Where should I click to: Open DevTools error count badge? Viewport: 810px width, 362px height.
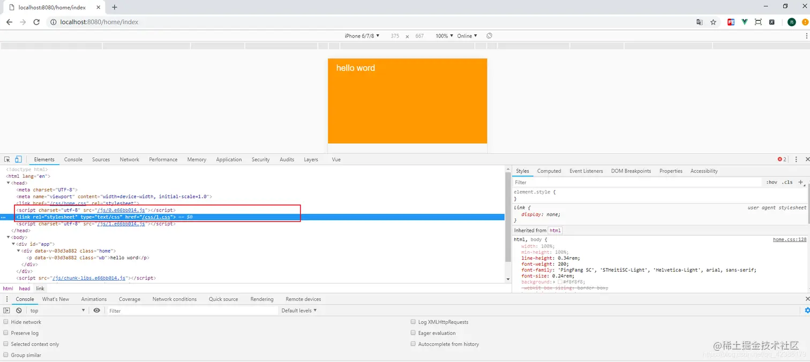click(x=782, y=160)
